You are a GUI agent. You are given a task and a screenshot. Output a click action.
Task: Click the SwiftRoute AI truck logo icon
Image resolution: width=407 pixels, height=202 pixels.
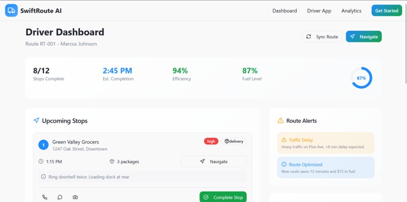pos(12,11)
